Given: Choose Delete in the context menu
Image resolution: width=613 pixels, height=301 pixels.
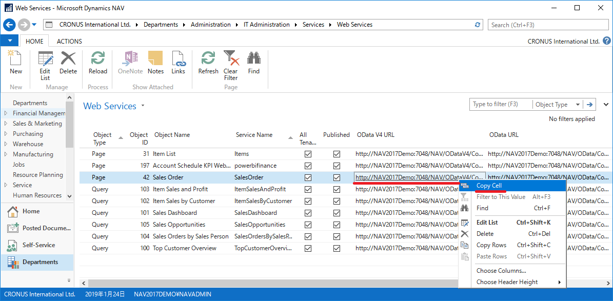Looking at the screenshot, I should point(512,234).
